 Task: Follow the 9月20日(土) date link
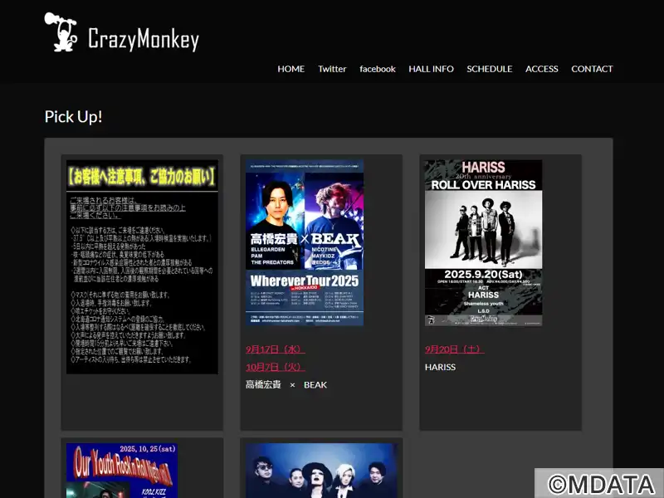click(454, 349)
